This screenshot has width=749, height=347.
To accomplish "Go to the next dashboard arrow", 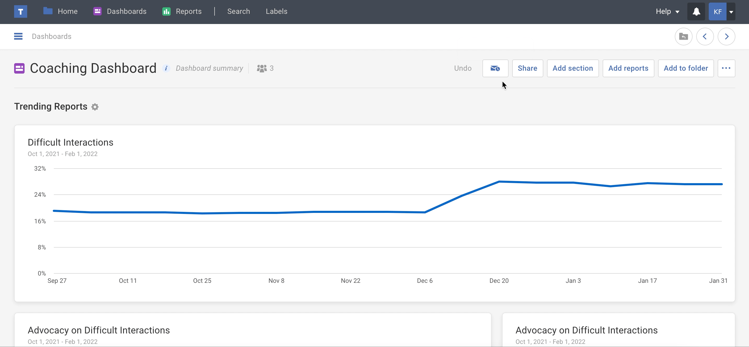I will pyautogui.click(x=726, y=37).
